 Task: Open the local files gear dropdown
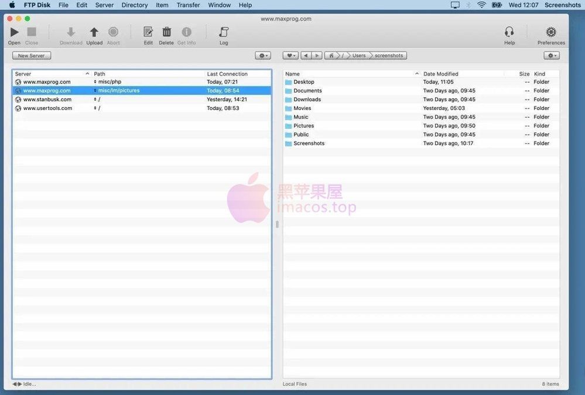(x=552, y=56)
